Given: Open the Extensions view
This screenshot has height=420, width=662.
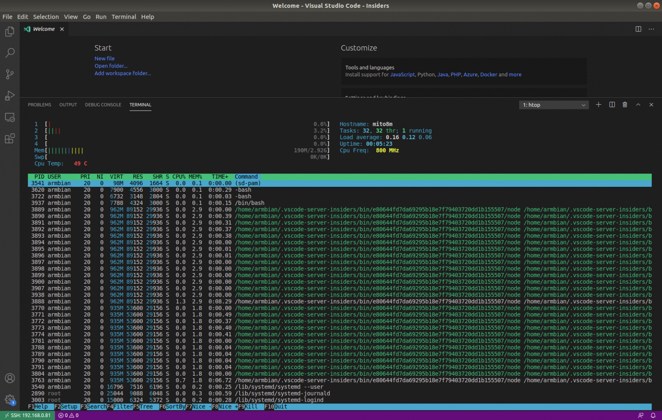Looking at the screenshot, I should pyautogui.click(x=10, y=139).
